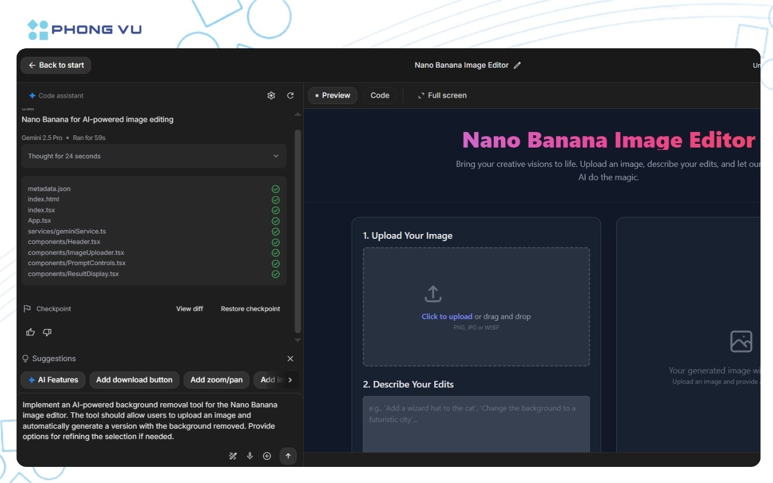Click the Checkpoint flag icon

pyautogui.click(x=27, y=309)
